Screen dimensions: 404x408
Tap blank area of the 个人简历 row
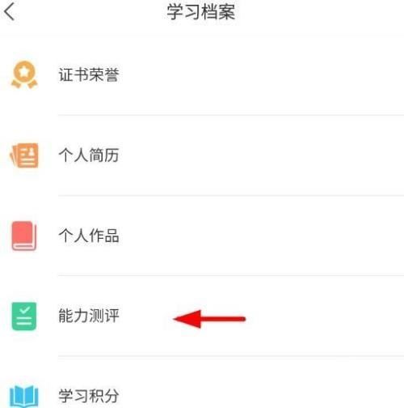(x=261, y=155)
